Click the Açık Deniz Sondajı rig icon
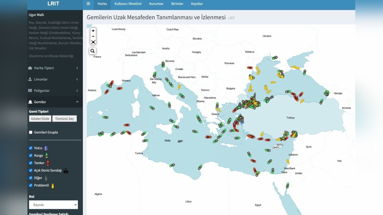 point(66,170)
